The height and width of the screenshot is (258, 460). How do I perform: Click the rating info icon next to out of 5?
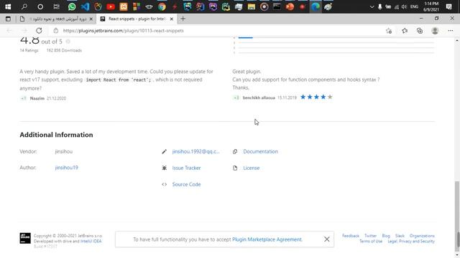68,42
